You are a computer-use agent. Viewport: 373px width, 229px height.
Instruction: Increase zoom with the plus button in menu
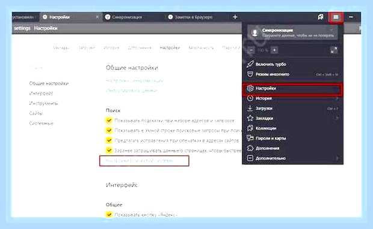tap(274, 50)
